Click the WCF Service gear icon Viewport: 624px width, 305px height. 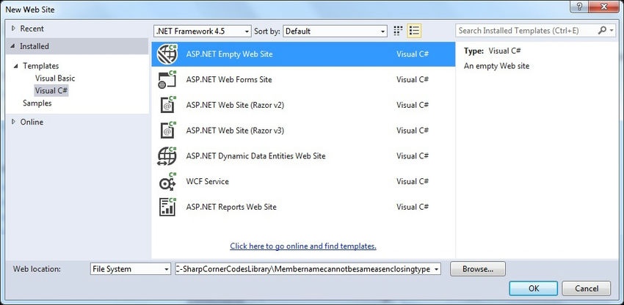click(x=167, y=181)
